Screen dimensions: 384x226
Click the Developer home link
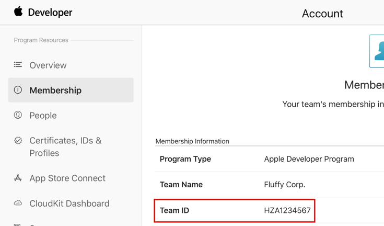point(50,13)
